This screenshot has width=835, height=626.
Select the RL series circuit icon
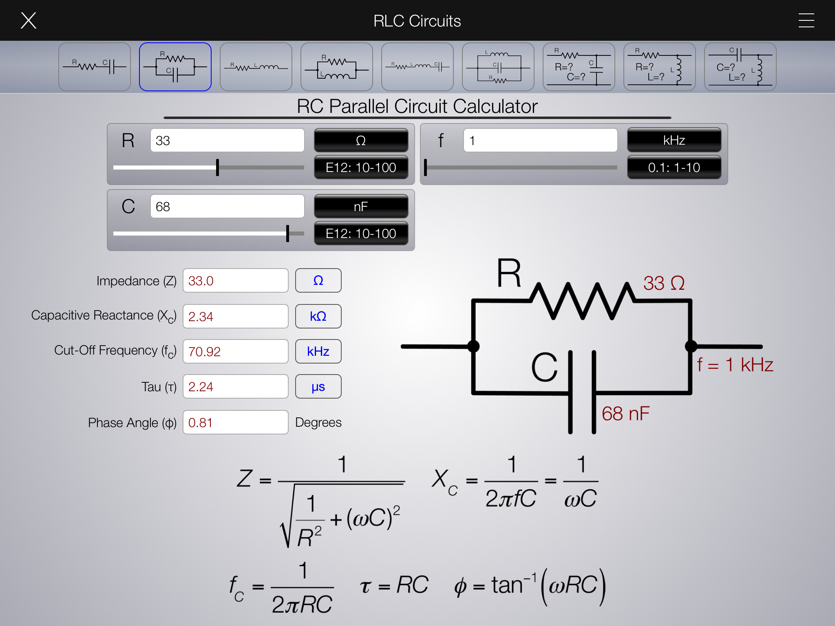256,67
